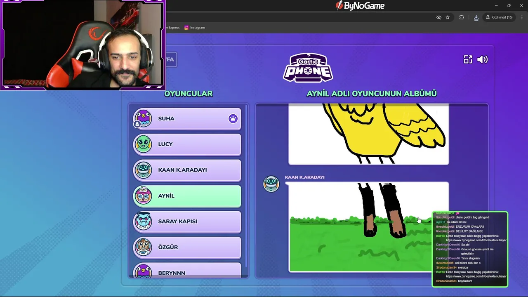
Task: Select player SUHA in the list
Action: [187, 118]
